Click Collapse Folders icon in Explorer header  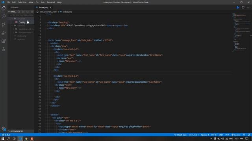coord(32,12)
